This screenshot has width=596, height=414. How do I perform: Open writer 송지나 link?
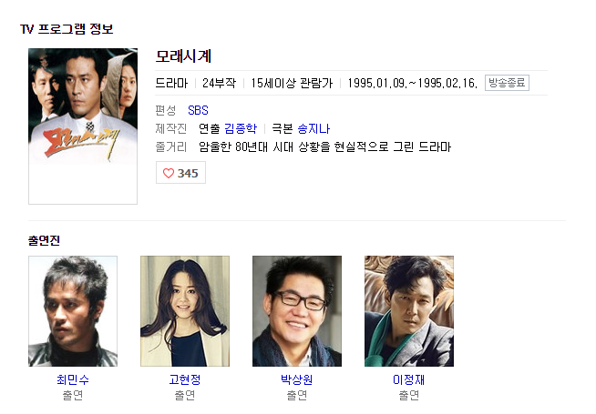point(313,128)
